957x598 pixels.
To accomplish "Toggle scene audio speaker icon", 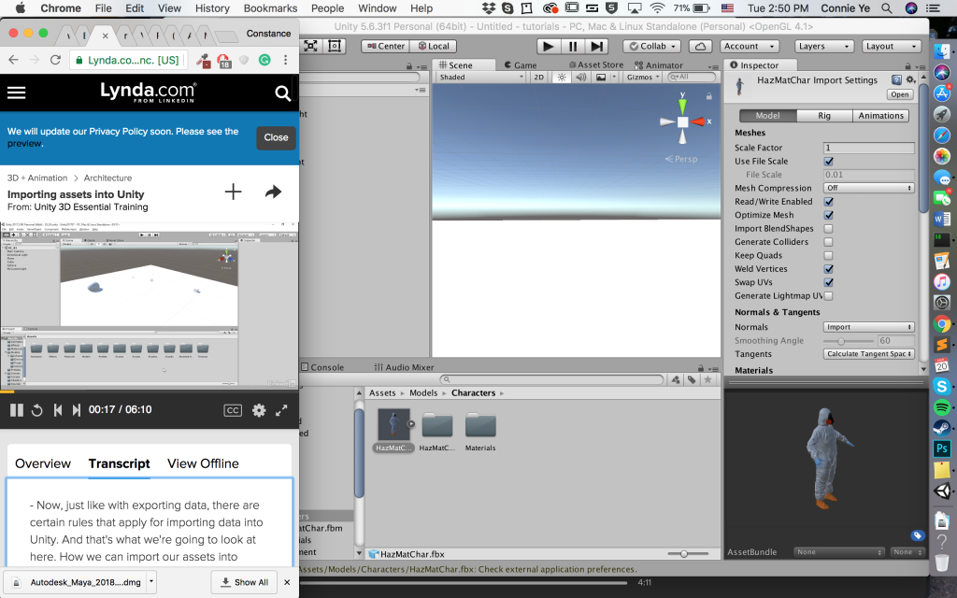I will [x=581, y=77].
